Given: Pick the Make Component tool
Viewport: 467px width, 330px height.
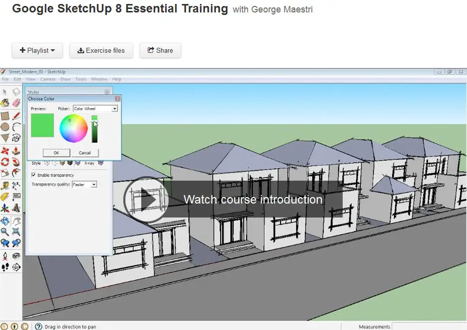Looking at the screenshot, I should pyautogui.click(x=16, y=92).
